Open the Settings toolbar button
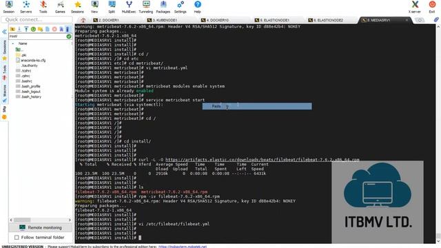The width and height of the screenshot is (441, 248). [x=181, y=7]
